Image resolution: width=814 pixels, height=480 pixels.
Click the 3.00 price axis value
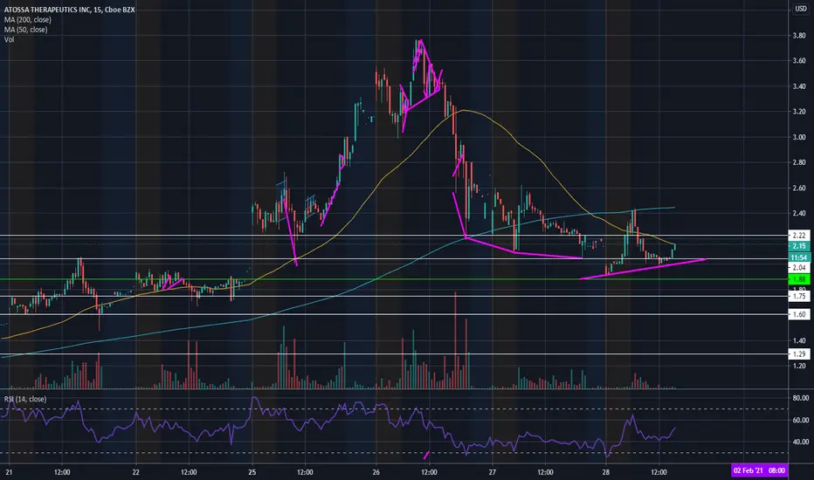(799, 137)
